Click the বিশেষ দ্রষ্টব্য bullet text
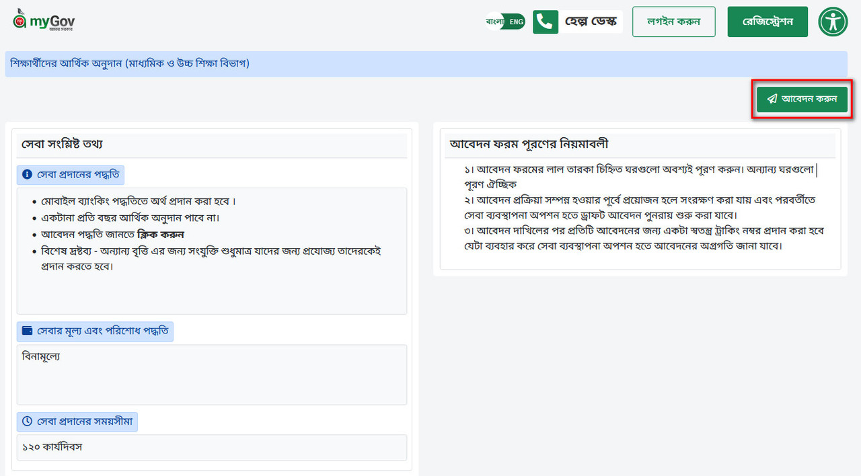 tap(212, 257)
